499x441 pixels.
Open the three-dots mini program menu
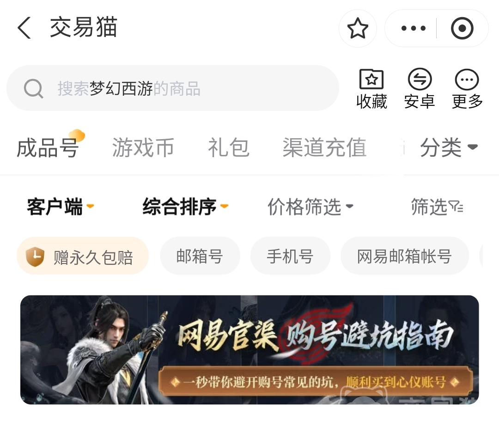click(413, 28)
